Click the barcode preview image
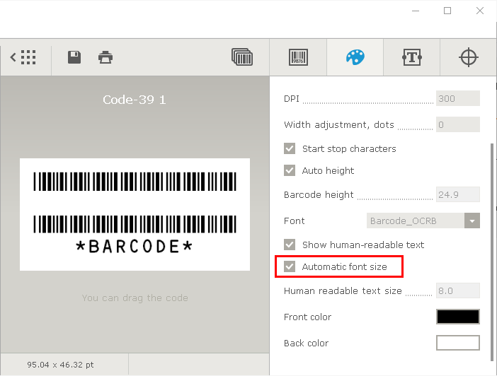497x376 pixels. (135, 214)
